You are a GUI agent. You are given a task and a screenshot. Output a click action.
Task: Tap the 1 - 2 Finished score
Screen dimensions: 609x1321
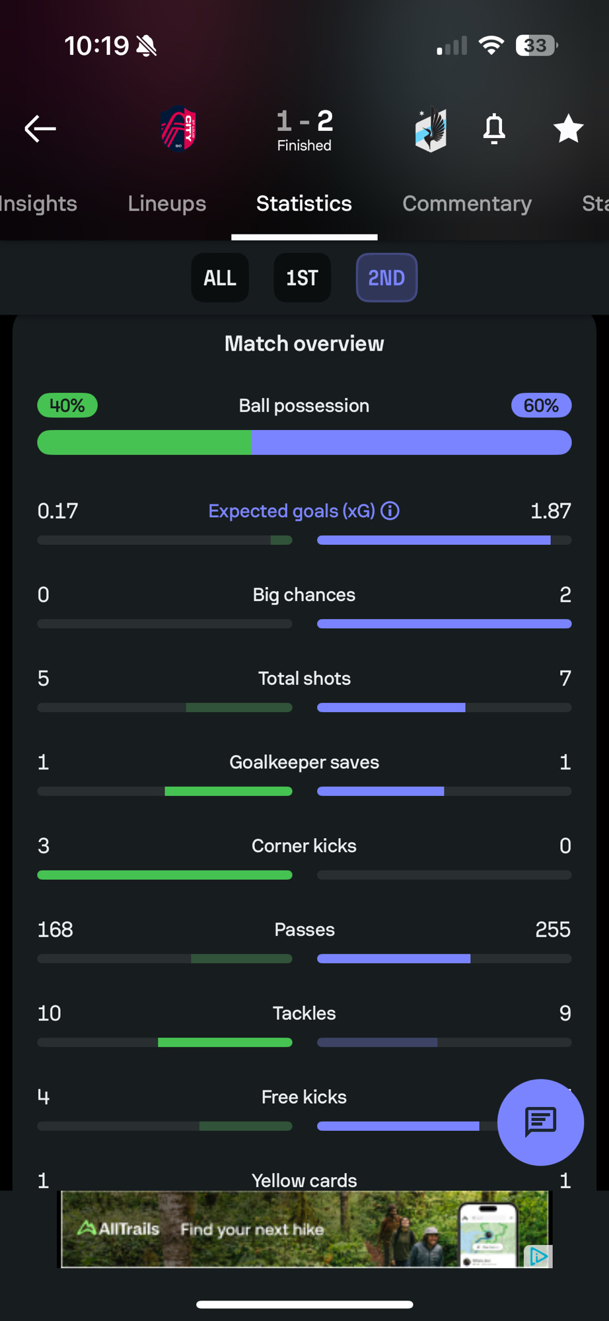(304, 129)
